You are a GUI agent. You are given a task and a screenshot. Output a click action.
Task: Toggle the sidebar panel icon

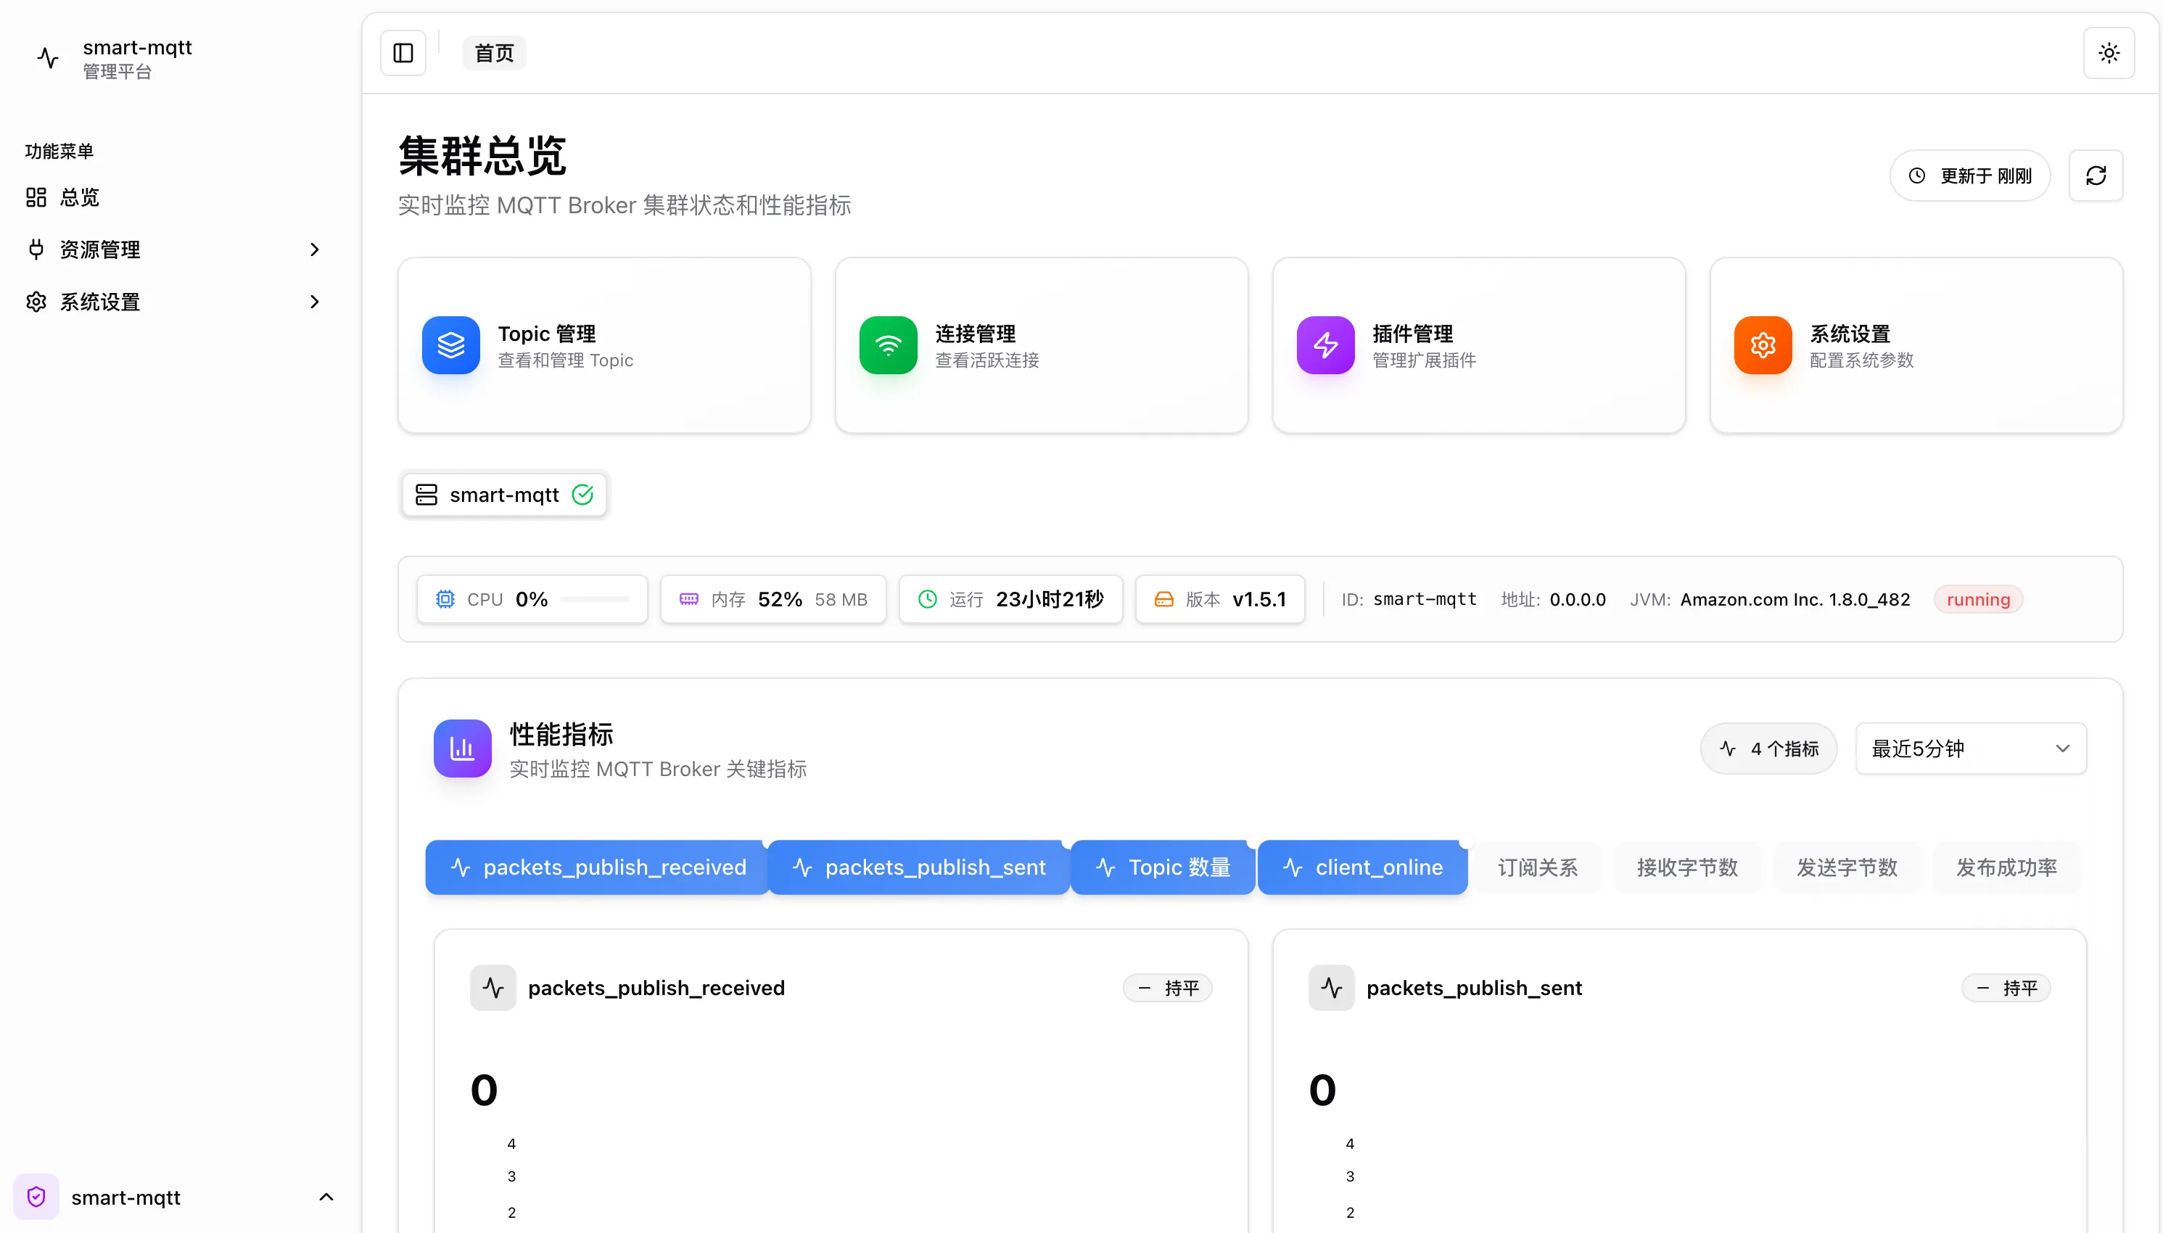pyautogui.click(x=403, y=54)
